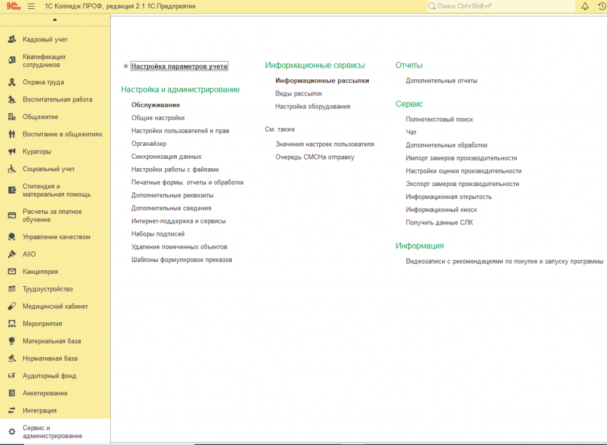Open Информационные рассылки

[x=322, y=81]
